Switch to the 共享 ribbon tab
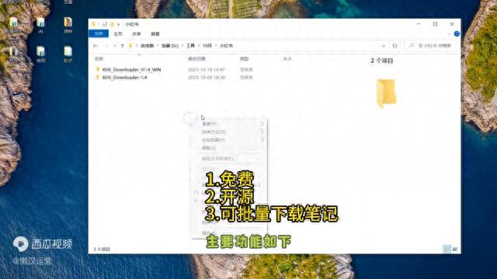This screenshot has width=497, height=279. (x=137, y=34)
